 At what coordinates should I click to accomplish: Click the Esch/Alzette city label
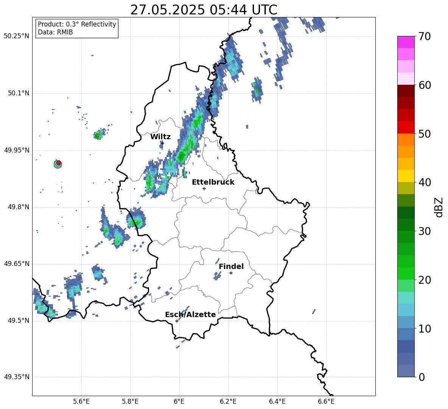[x=190, y=314]
